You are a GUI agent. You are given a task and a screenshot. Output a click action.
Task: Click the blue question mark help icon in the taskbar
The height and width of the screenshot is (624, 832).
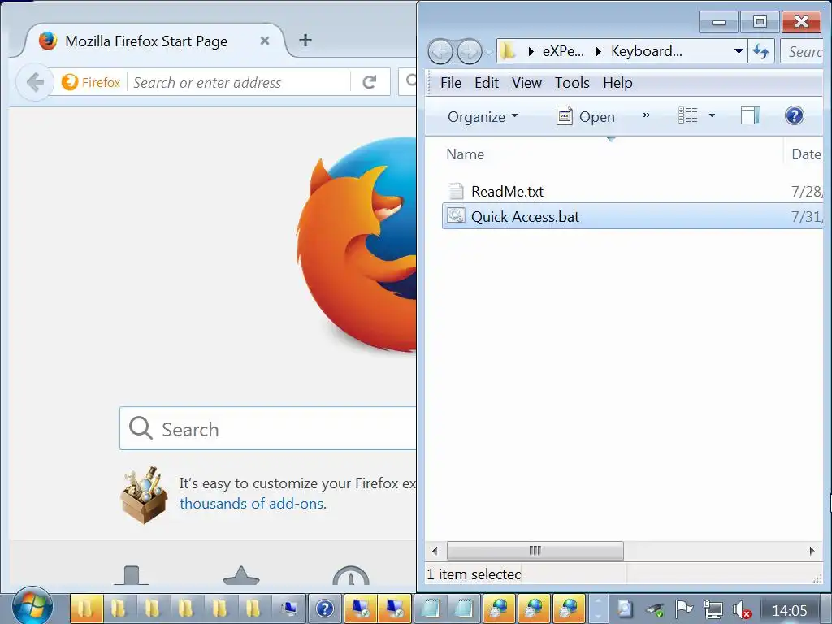(324, 609)
